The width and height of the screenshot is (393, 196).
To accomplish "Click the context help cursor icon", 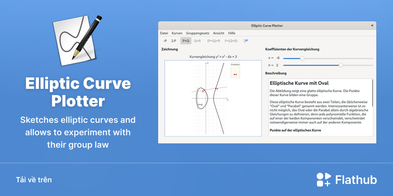I will pos(245,41).
